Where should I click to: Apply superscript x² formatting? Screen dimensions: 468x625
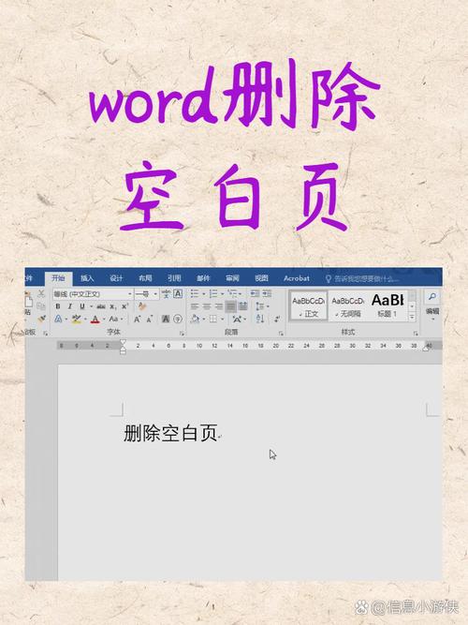click(124, 306)
